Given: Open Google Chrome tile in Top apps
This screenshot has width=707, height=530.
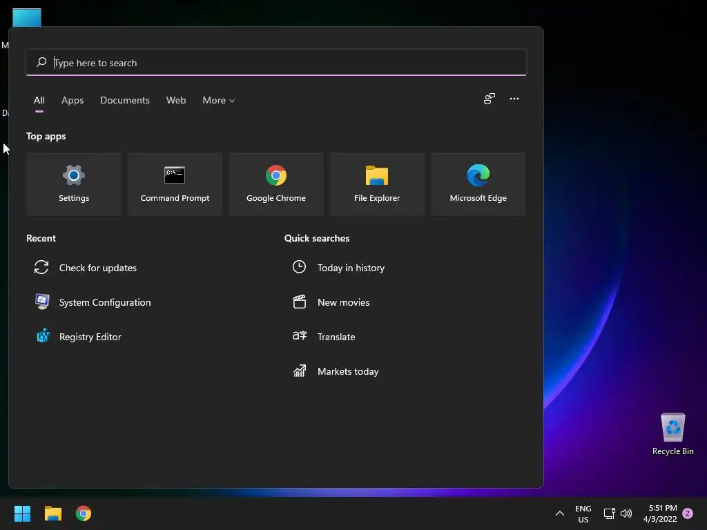Looking at the screenshot, I should [x=276, y=184].
